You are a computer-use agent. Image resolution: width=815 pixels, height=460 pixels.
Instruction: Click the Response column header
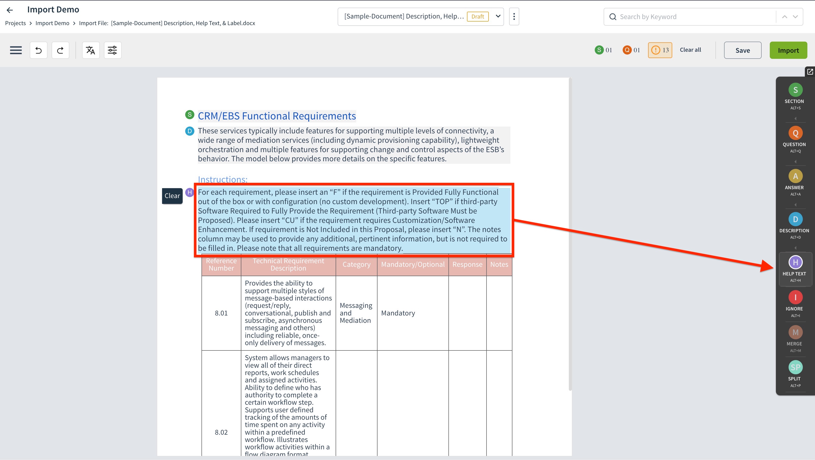(467, 264)
